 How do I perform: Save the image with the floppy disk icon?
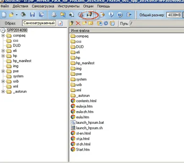pos(32,14)
